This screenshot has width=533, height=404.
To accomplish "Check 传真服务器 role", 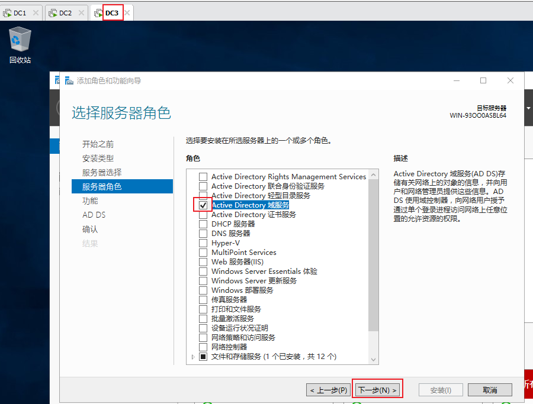I will point(203,300).
